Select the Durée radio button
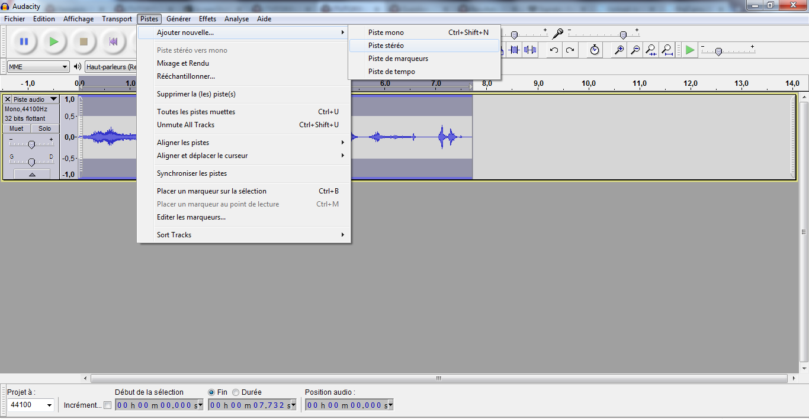This screenshot has width=809, height=419. [x=236, y=392]
